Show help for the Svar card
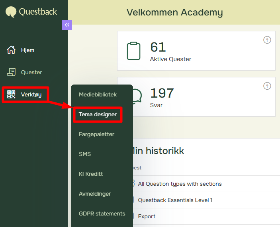 click(x=267, y=86)
